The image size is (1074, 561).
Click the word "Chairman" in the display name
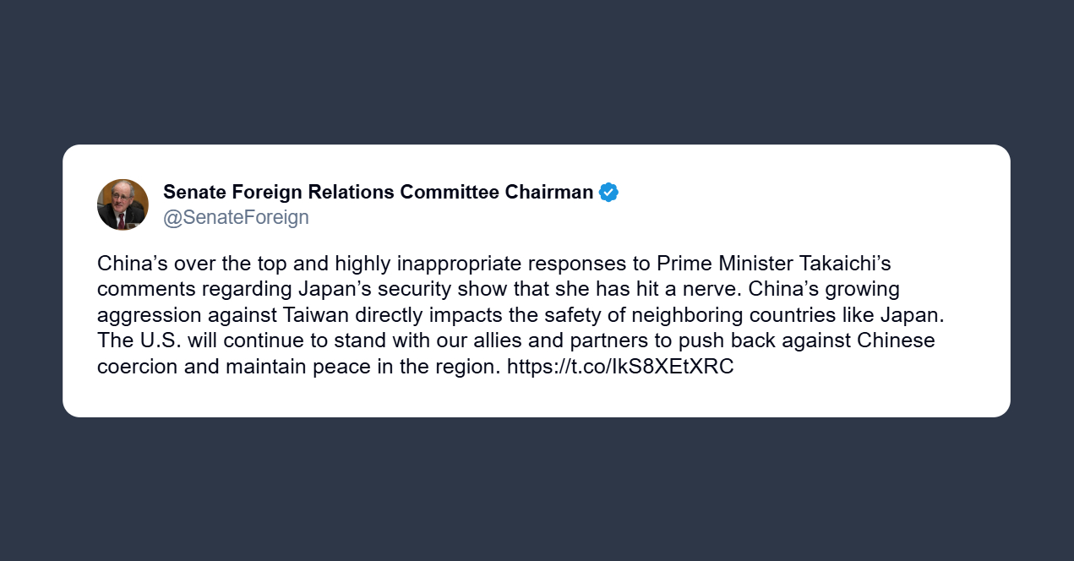pyautogui.click(x=549, y=193)
